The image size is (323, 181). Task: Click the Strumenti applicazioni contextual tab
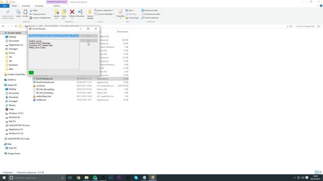[57, 2]
